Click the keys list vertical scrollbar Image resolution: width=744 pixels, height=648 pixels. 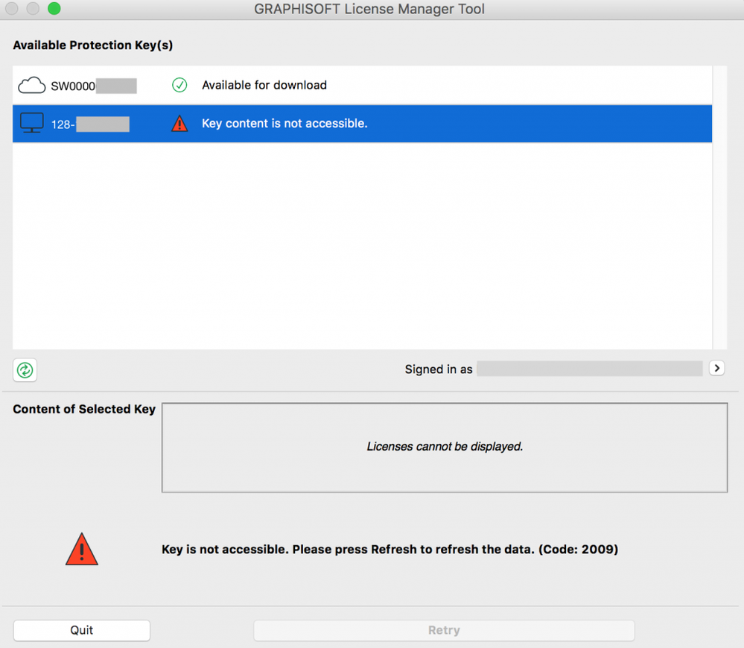click(x=719, y=208)
